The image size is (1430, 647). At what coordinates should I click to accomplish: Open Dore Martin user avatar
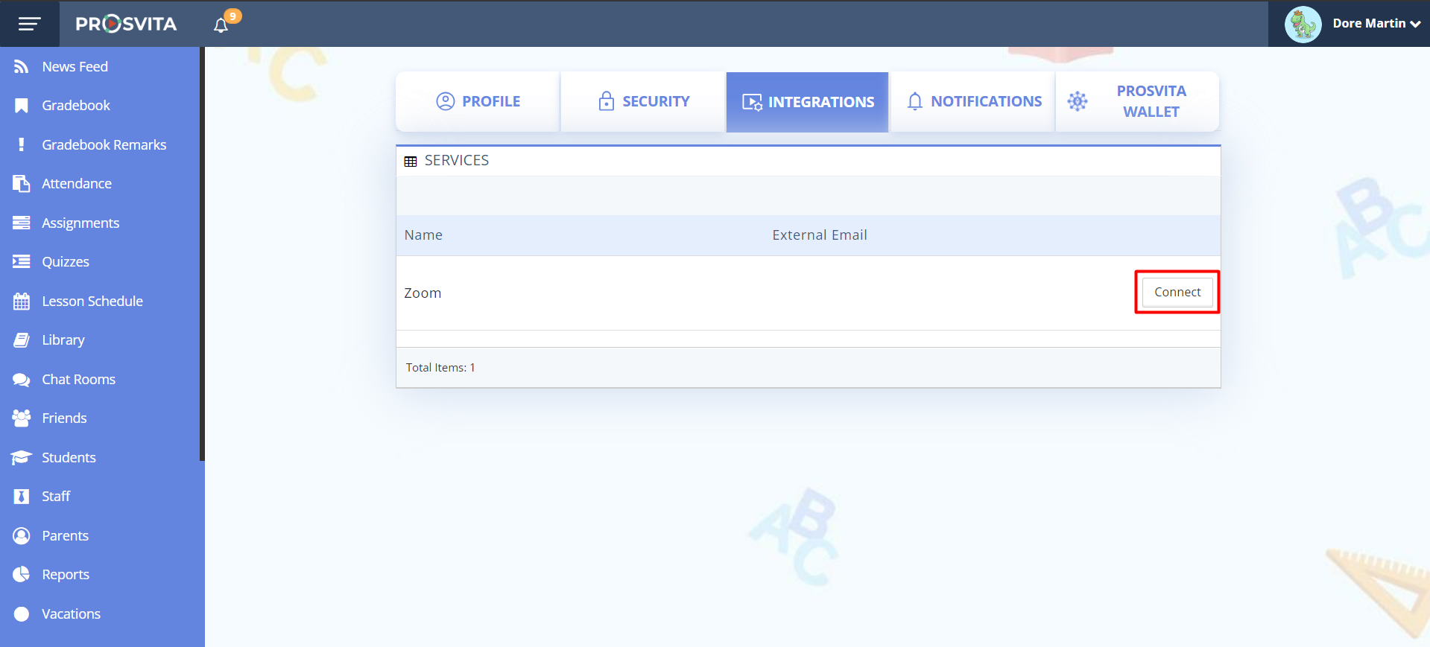click(1303, 24)
